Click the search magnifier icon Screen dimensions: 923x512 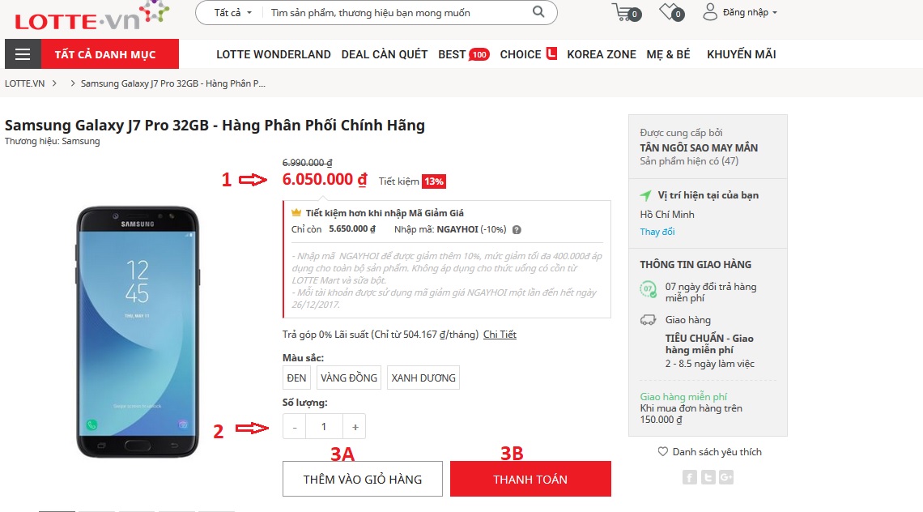[x=538, y=12]
